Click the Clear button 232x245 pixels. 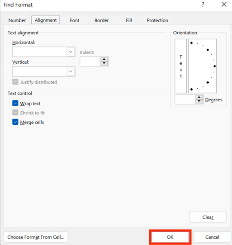pos(208,217)
